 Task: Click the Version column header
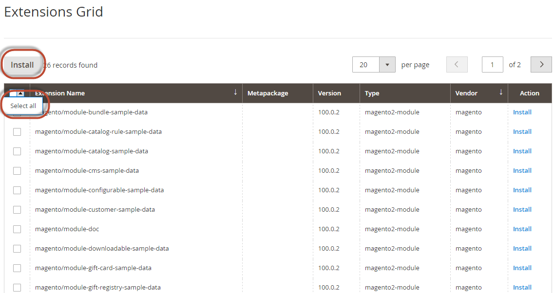pyautogui.click(x=336, y=93)
